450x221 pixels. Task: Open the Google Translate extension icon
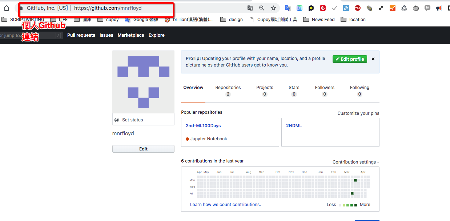point(288,8)
